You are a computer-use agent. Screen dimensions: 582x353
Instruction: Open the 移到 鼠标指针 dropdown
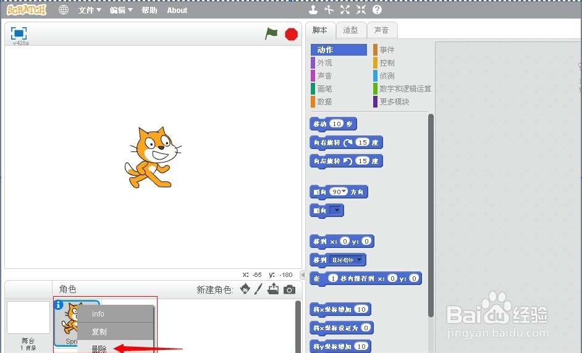[347, 260]
